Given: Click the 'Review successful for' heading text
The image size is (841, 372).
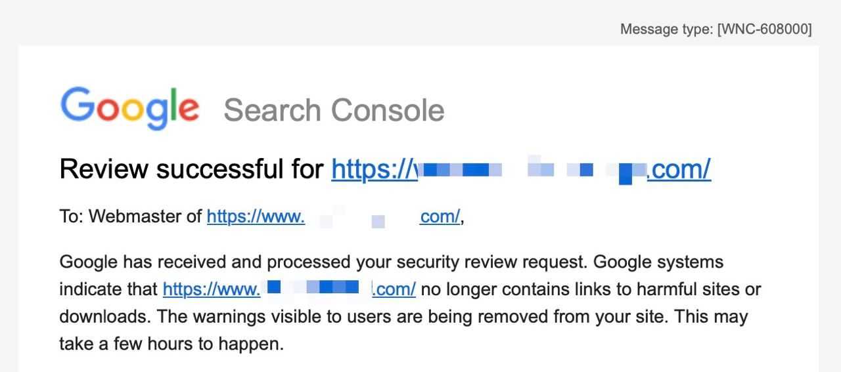Looking at the screenshot, I should [191, 169].
